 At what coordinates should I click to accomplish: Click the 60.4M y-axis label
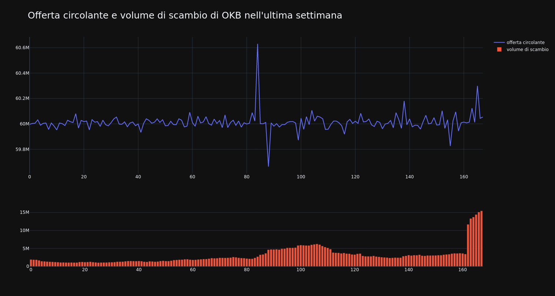tap(22, 73)
